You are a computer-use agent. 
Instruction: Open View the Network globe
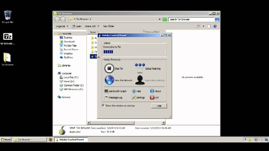tap(109, 80)
